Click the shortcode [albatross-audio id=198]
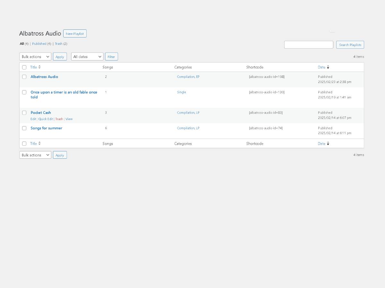Viewport: 385px width, 288px height. pyautogui.click(x=267, y=77)
